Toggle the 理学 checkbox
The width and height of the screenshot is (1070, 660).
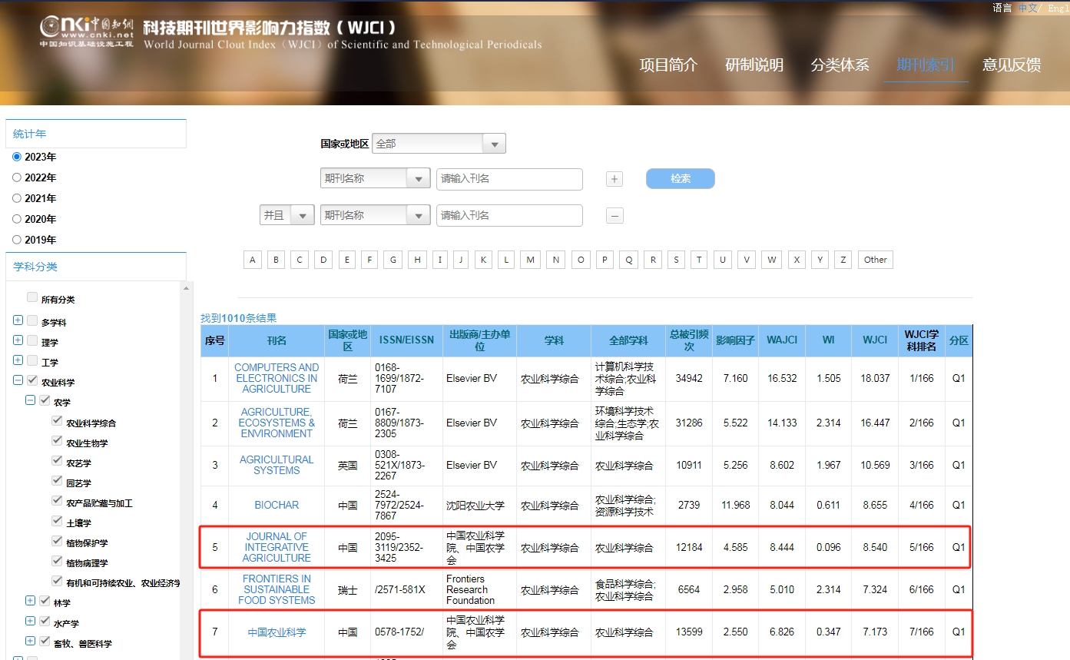32,340
